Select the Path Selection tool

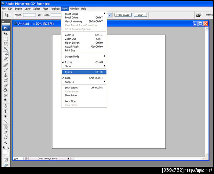point(6,116)
